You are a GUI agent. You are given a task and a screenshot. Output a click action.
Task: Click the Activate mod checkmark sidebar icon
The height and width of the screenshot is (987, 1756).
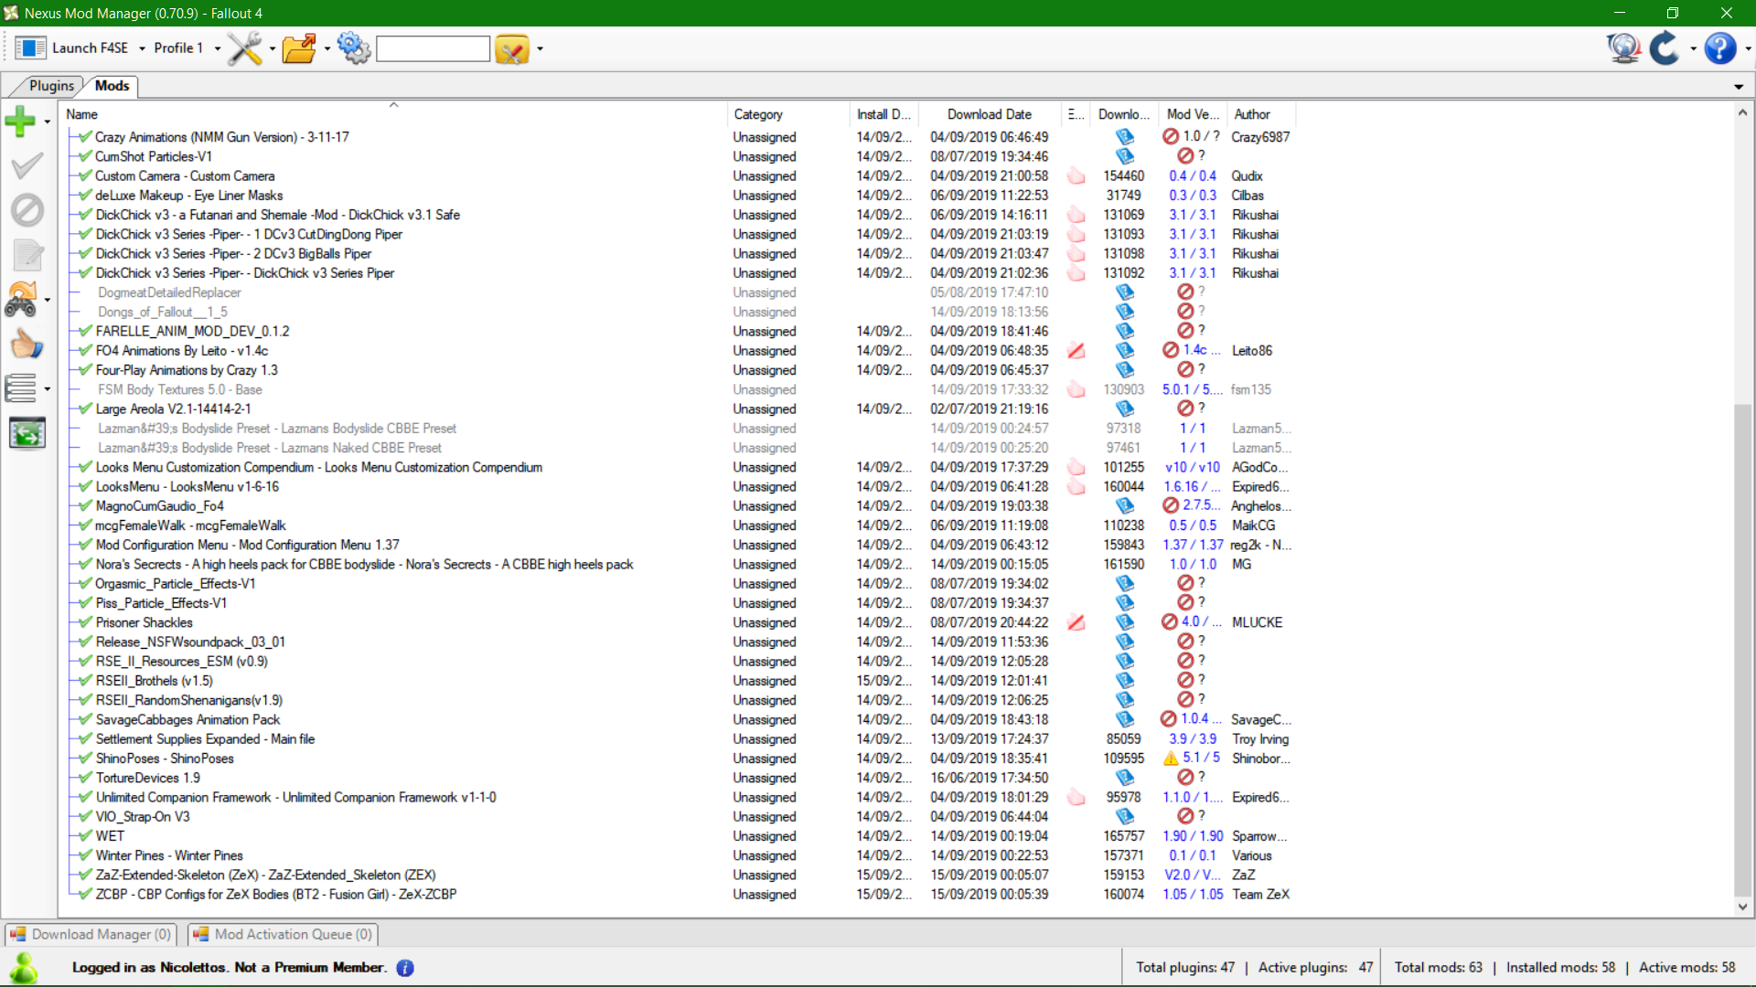pyautogui.click(x=27, y=165)
